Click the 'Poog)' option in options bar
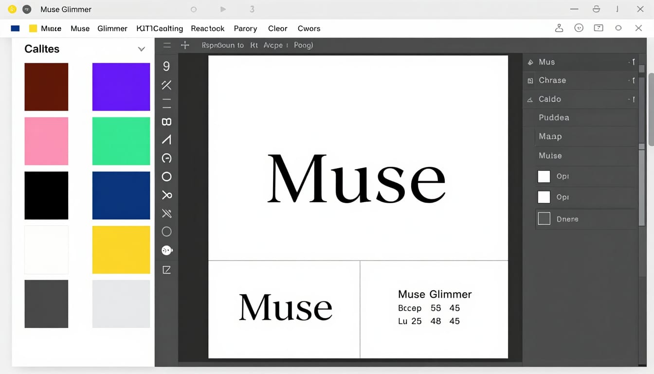The height and width of the screenshot is (374, 654). coord(303,45)
